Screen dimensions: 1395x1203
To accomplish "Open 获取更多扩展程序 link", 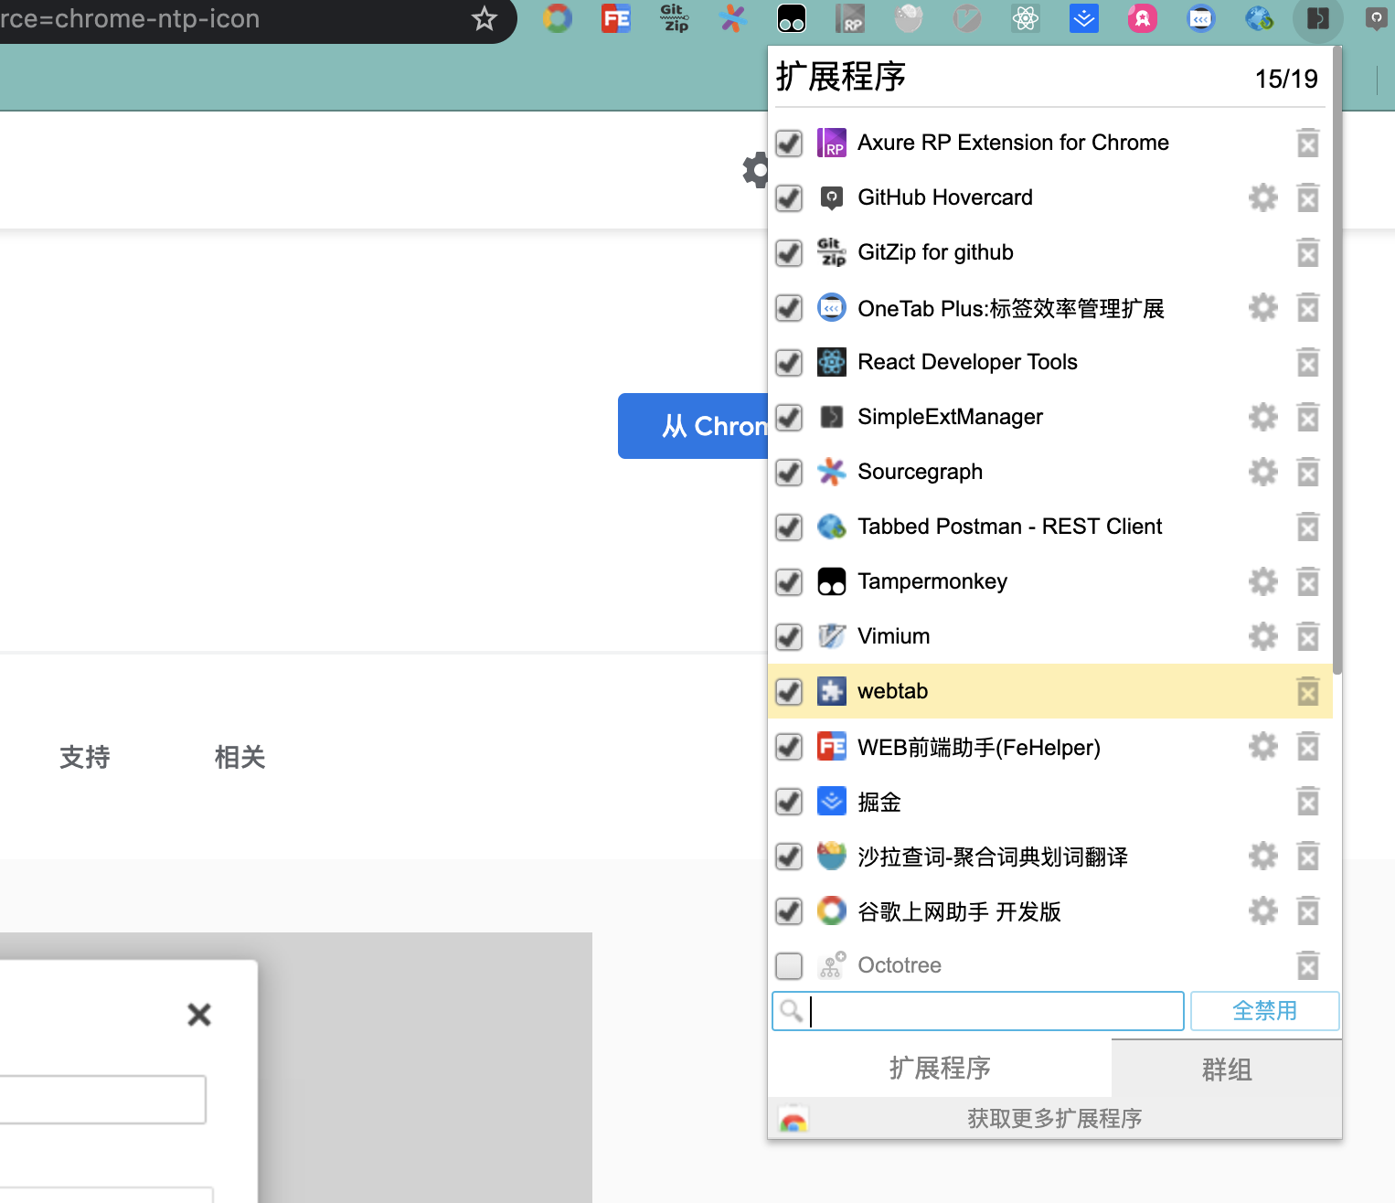I will [x=1055, y=1118].
